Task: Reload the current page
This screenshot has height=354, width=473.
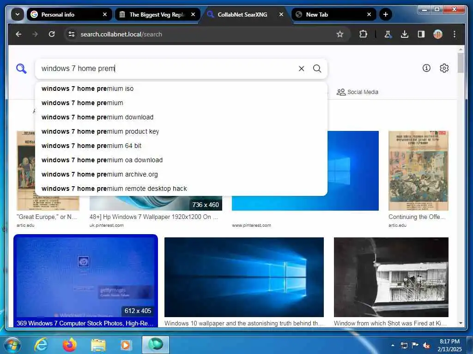Action: [x=52, y=34]
